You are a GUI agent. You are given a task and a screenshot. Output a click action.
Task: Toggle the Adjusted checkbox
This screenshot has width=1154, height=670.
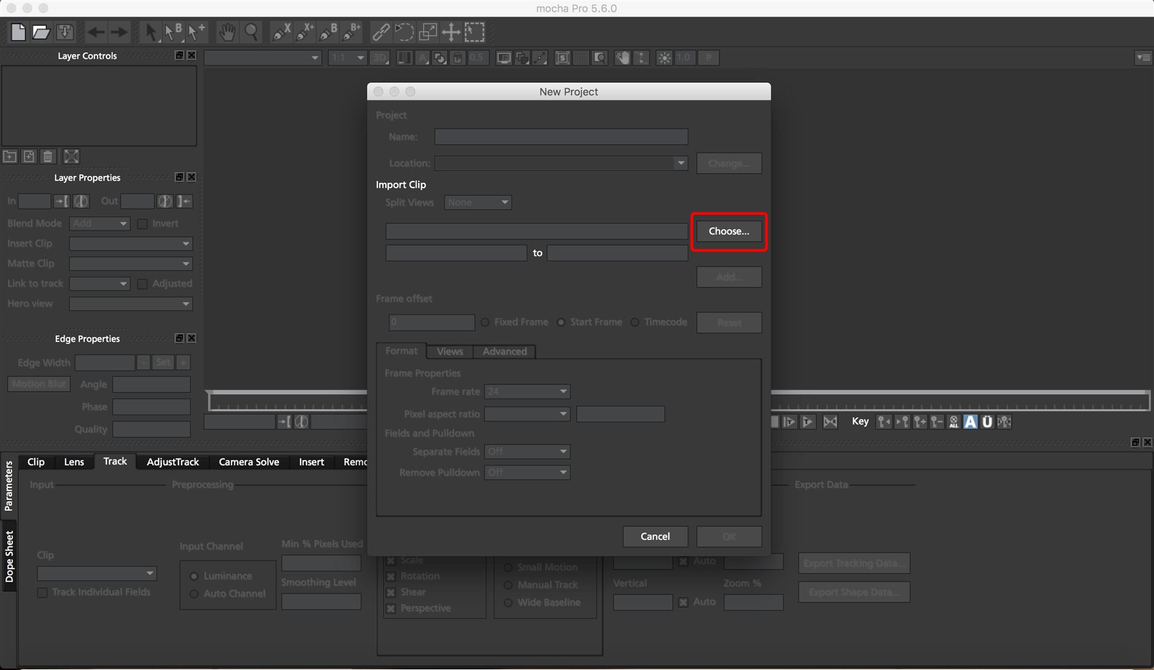pyautogui.click(x=142, y=284)
